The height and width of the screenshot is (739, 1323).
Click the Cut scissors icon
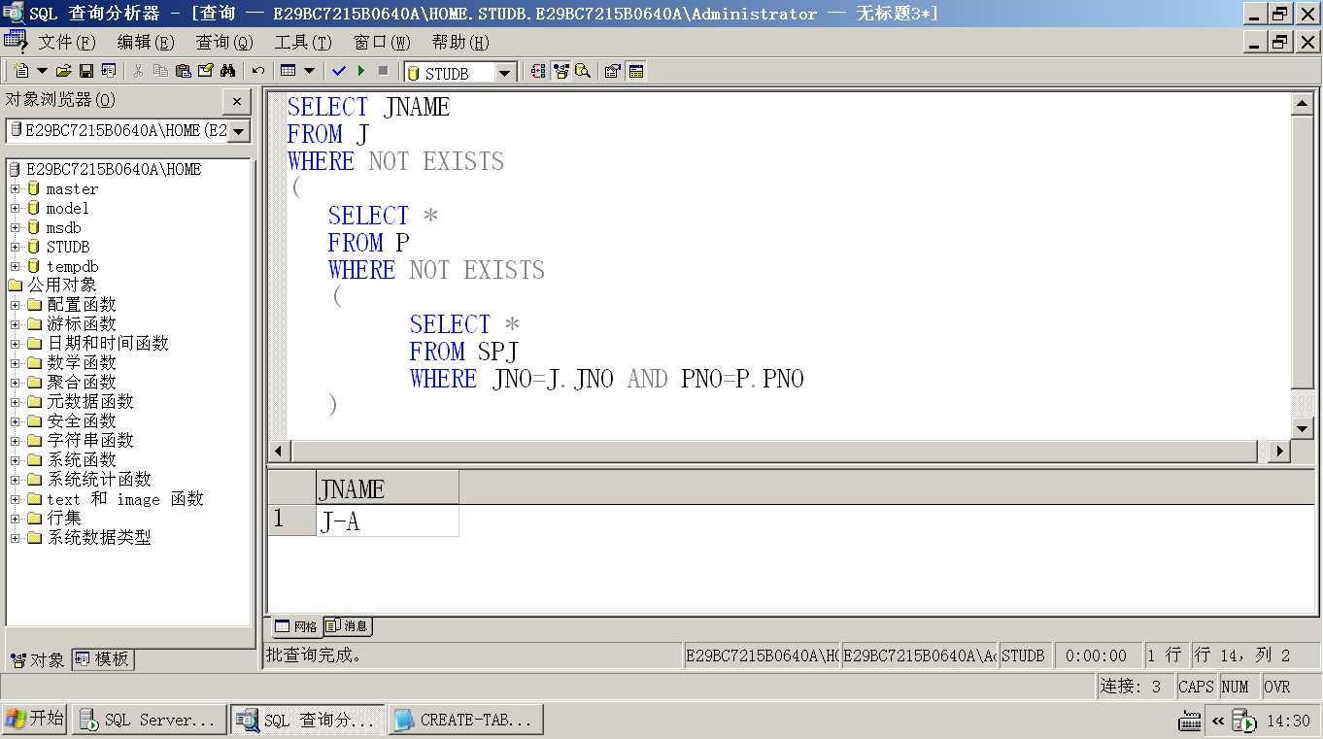[x=139, y=71]
